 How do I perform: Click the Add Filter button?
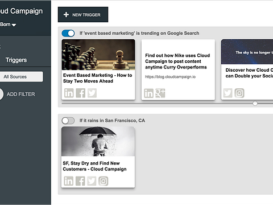coord(18,94)
